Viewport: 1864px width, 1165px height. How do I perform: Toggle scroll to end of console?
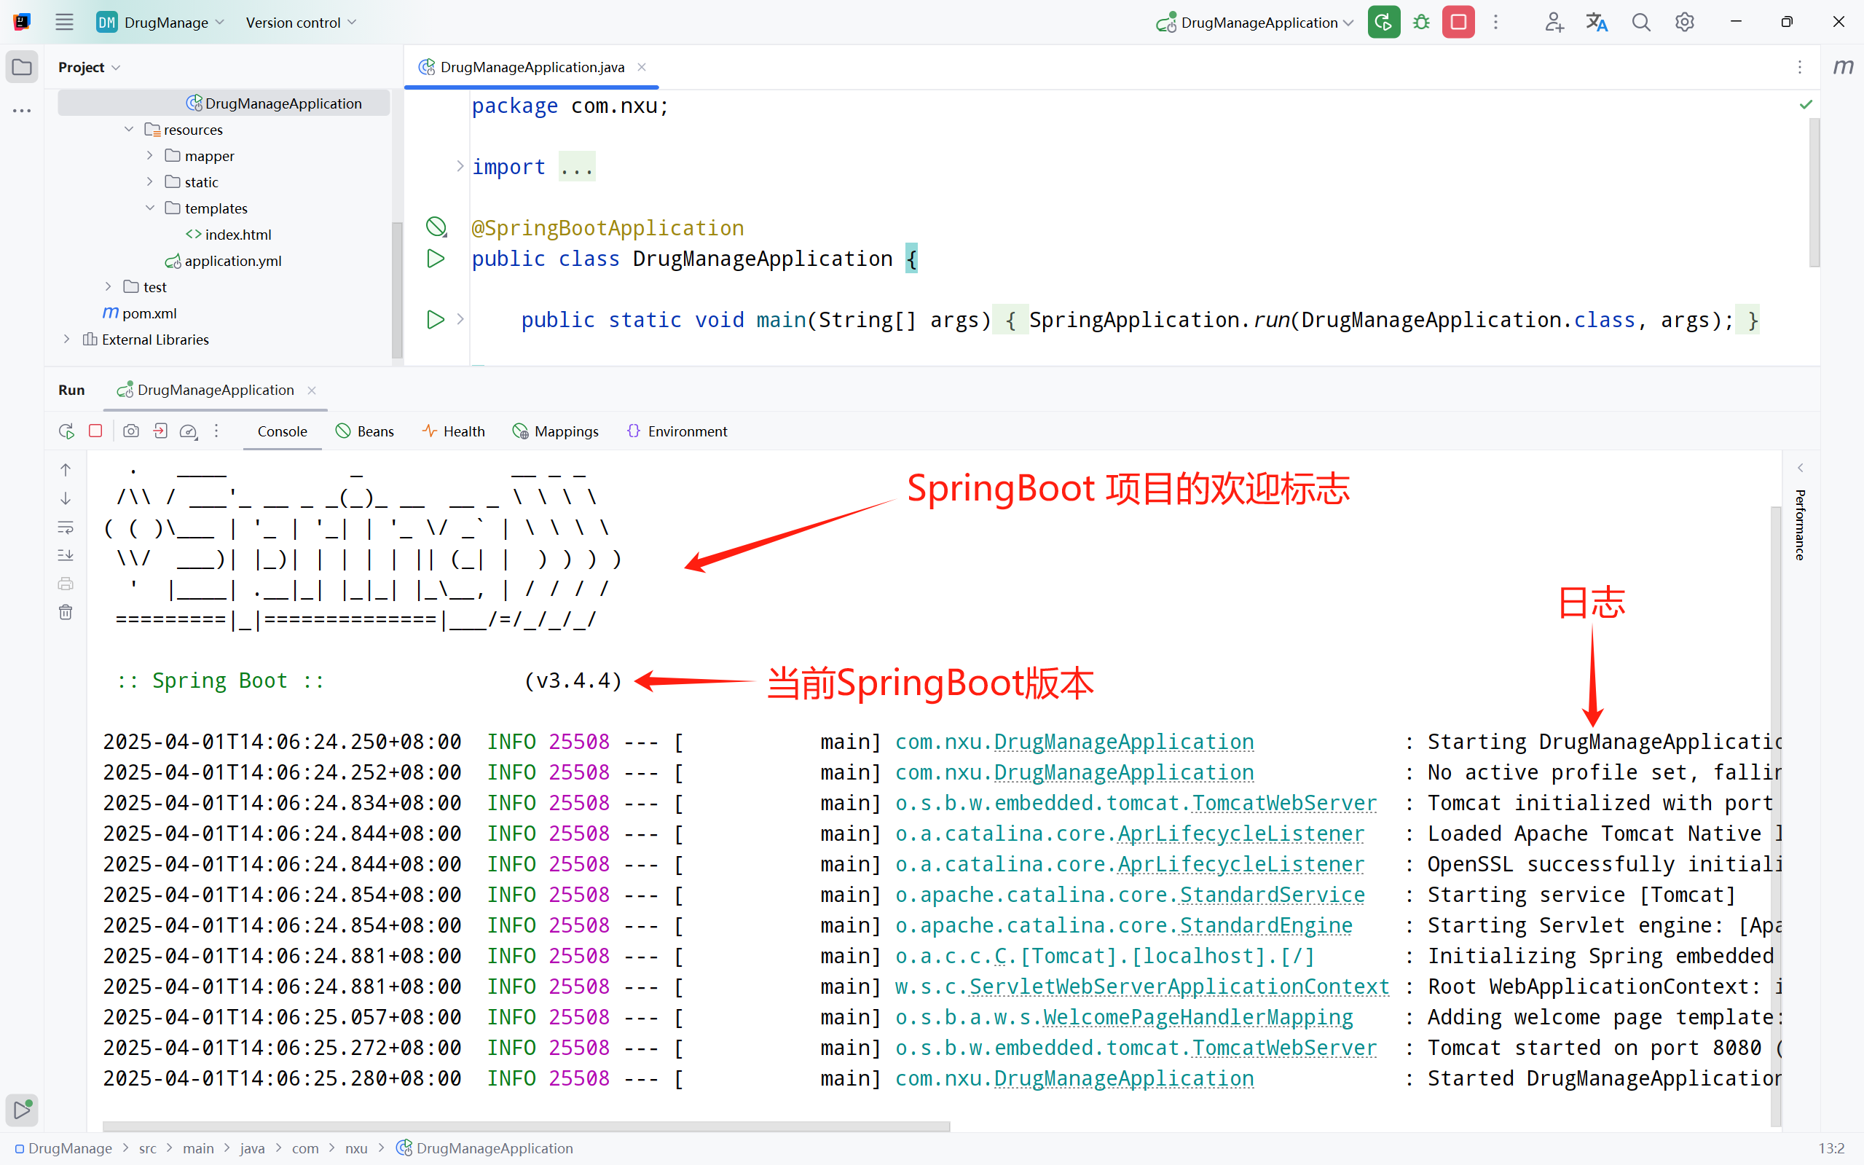coord(66,555)
